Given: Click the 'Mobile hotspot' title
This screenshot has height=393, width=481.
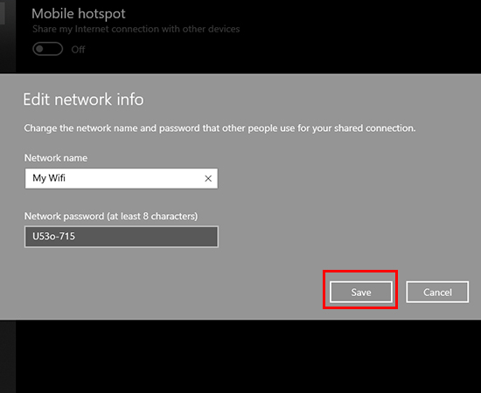Looking at the screenshot, I should pyautogui.click(x=79, y=14).
